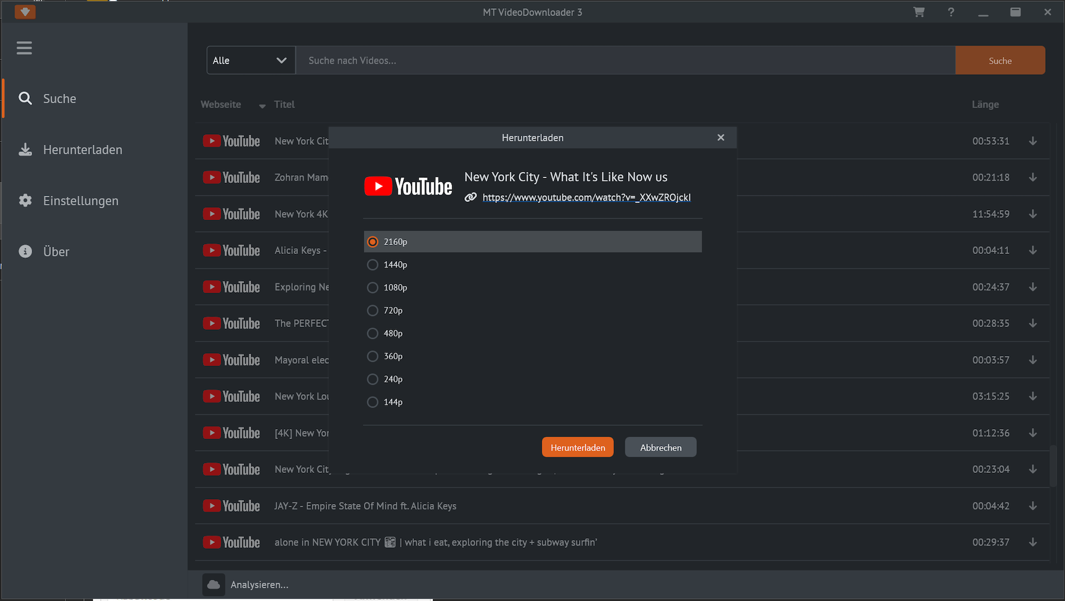Click the Suche nach Videos search field
Screen dimensions: 1065x601
click(625, 60)
